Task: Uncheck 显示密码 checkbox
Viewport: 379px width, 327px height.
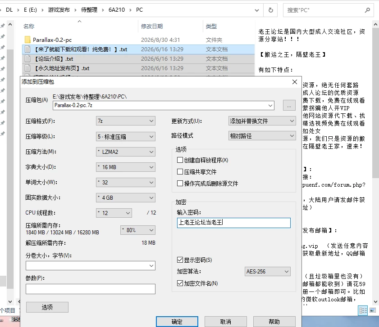Action: click(x=180, y=260)
